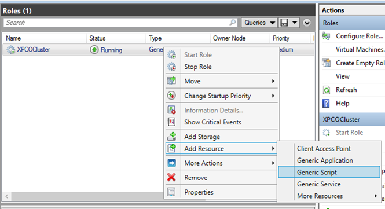Expand the Add Resource submenu arrow
Screen dimensions: 385x209
tap(273, 148)
